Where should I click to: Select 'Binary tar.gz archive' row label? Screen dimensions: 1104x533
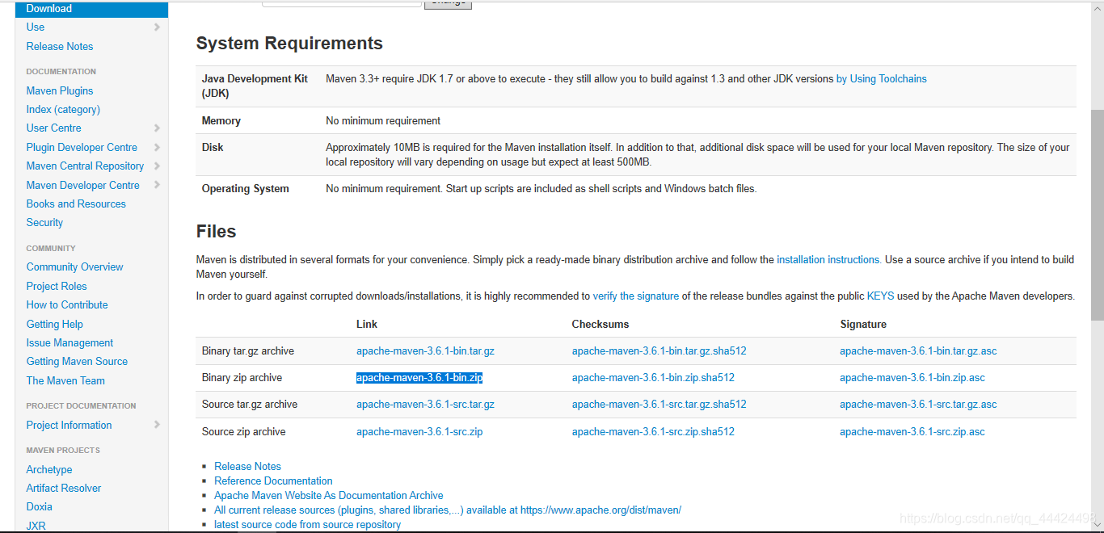(x=248, y=351)
